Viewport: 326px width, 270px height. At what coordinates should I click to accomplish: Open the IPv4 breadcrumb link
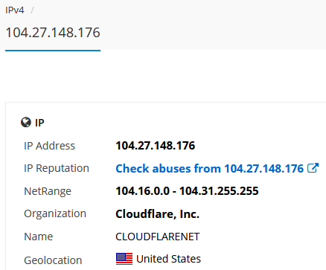point(15,10)
